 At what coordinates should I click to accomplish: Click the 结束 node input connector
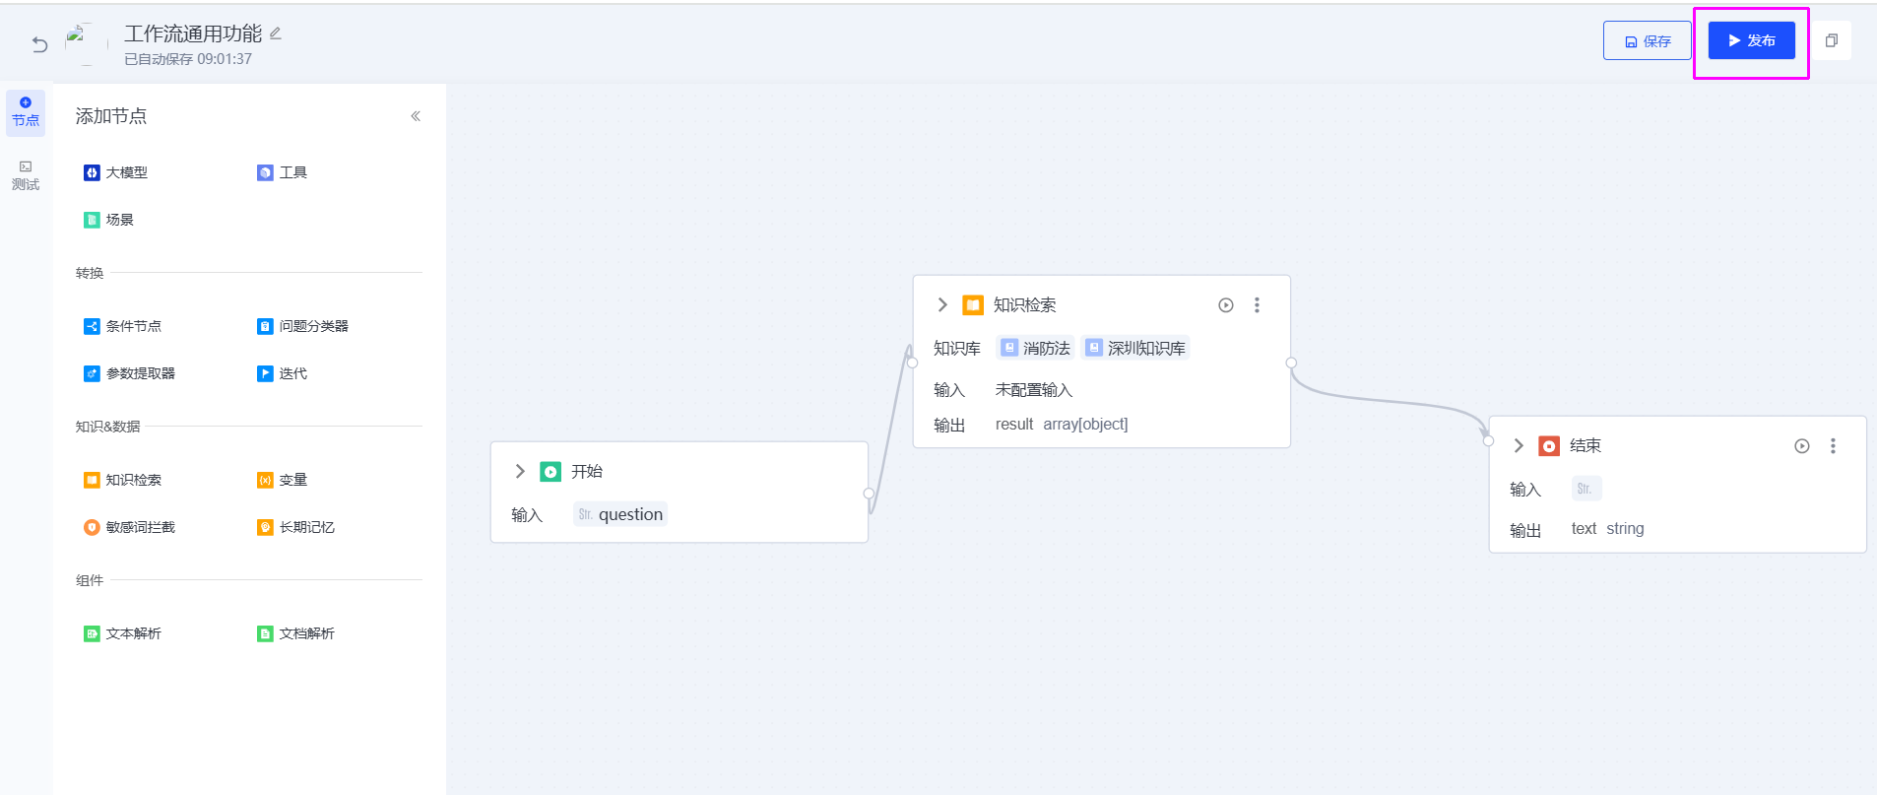tap(1489, 440)
